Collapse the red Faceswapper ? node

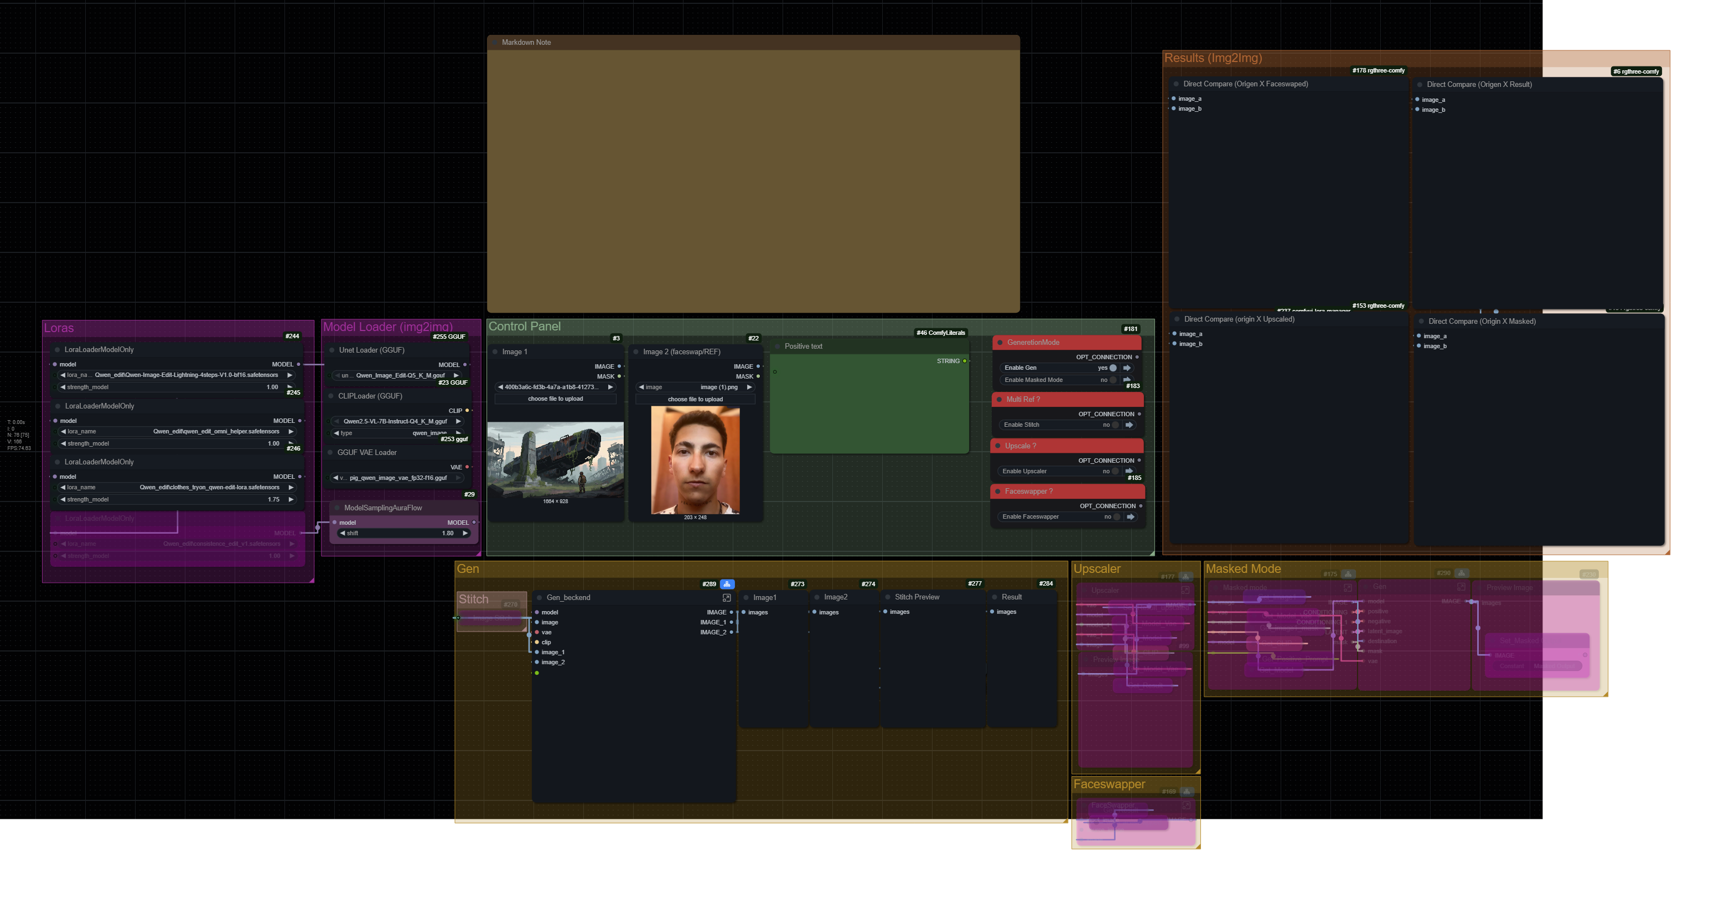(x=998, y=492)
